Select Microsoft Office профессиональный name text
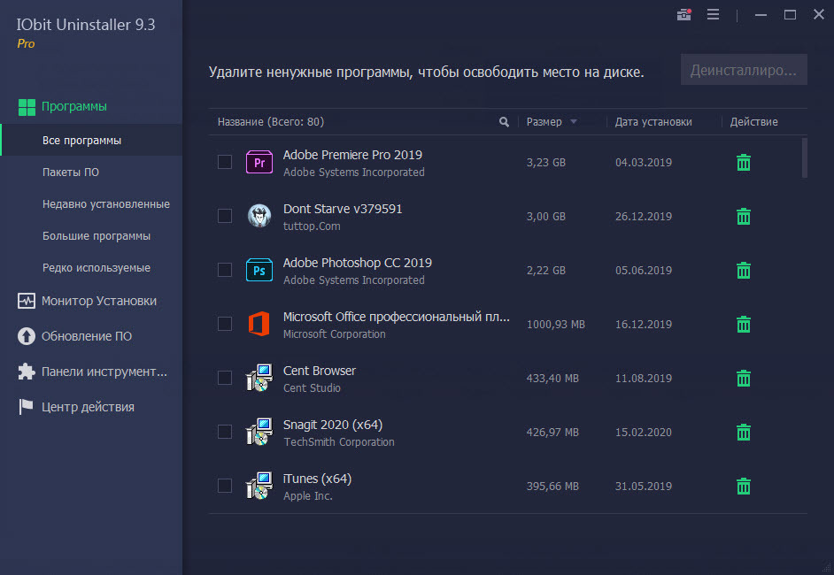The width and height of the screenshot is (834, 575). [397, 317]
